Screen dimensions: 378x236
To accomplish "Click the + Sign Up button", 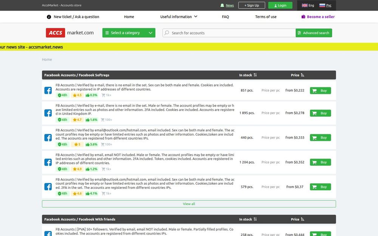I will click(251, 5).
